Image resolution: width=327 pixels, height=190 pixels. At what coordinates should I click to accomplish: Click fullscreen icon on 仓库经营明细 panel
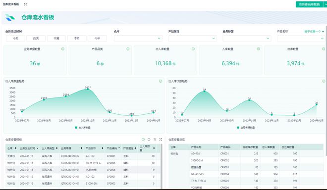(161, 140)
